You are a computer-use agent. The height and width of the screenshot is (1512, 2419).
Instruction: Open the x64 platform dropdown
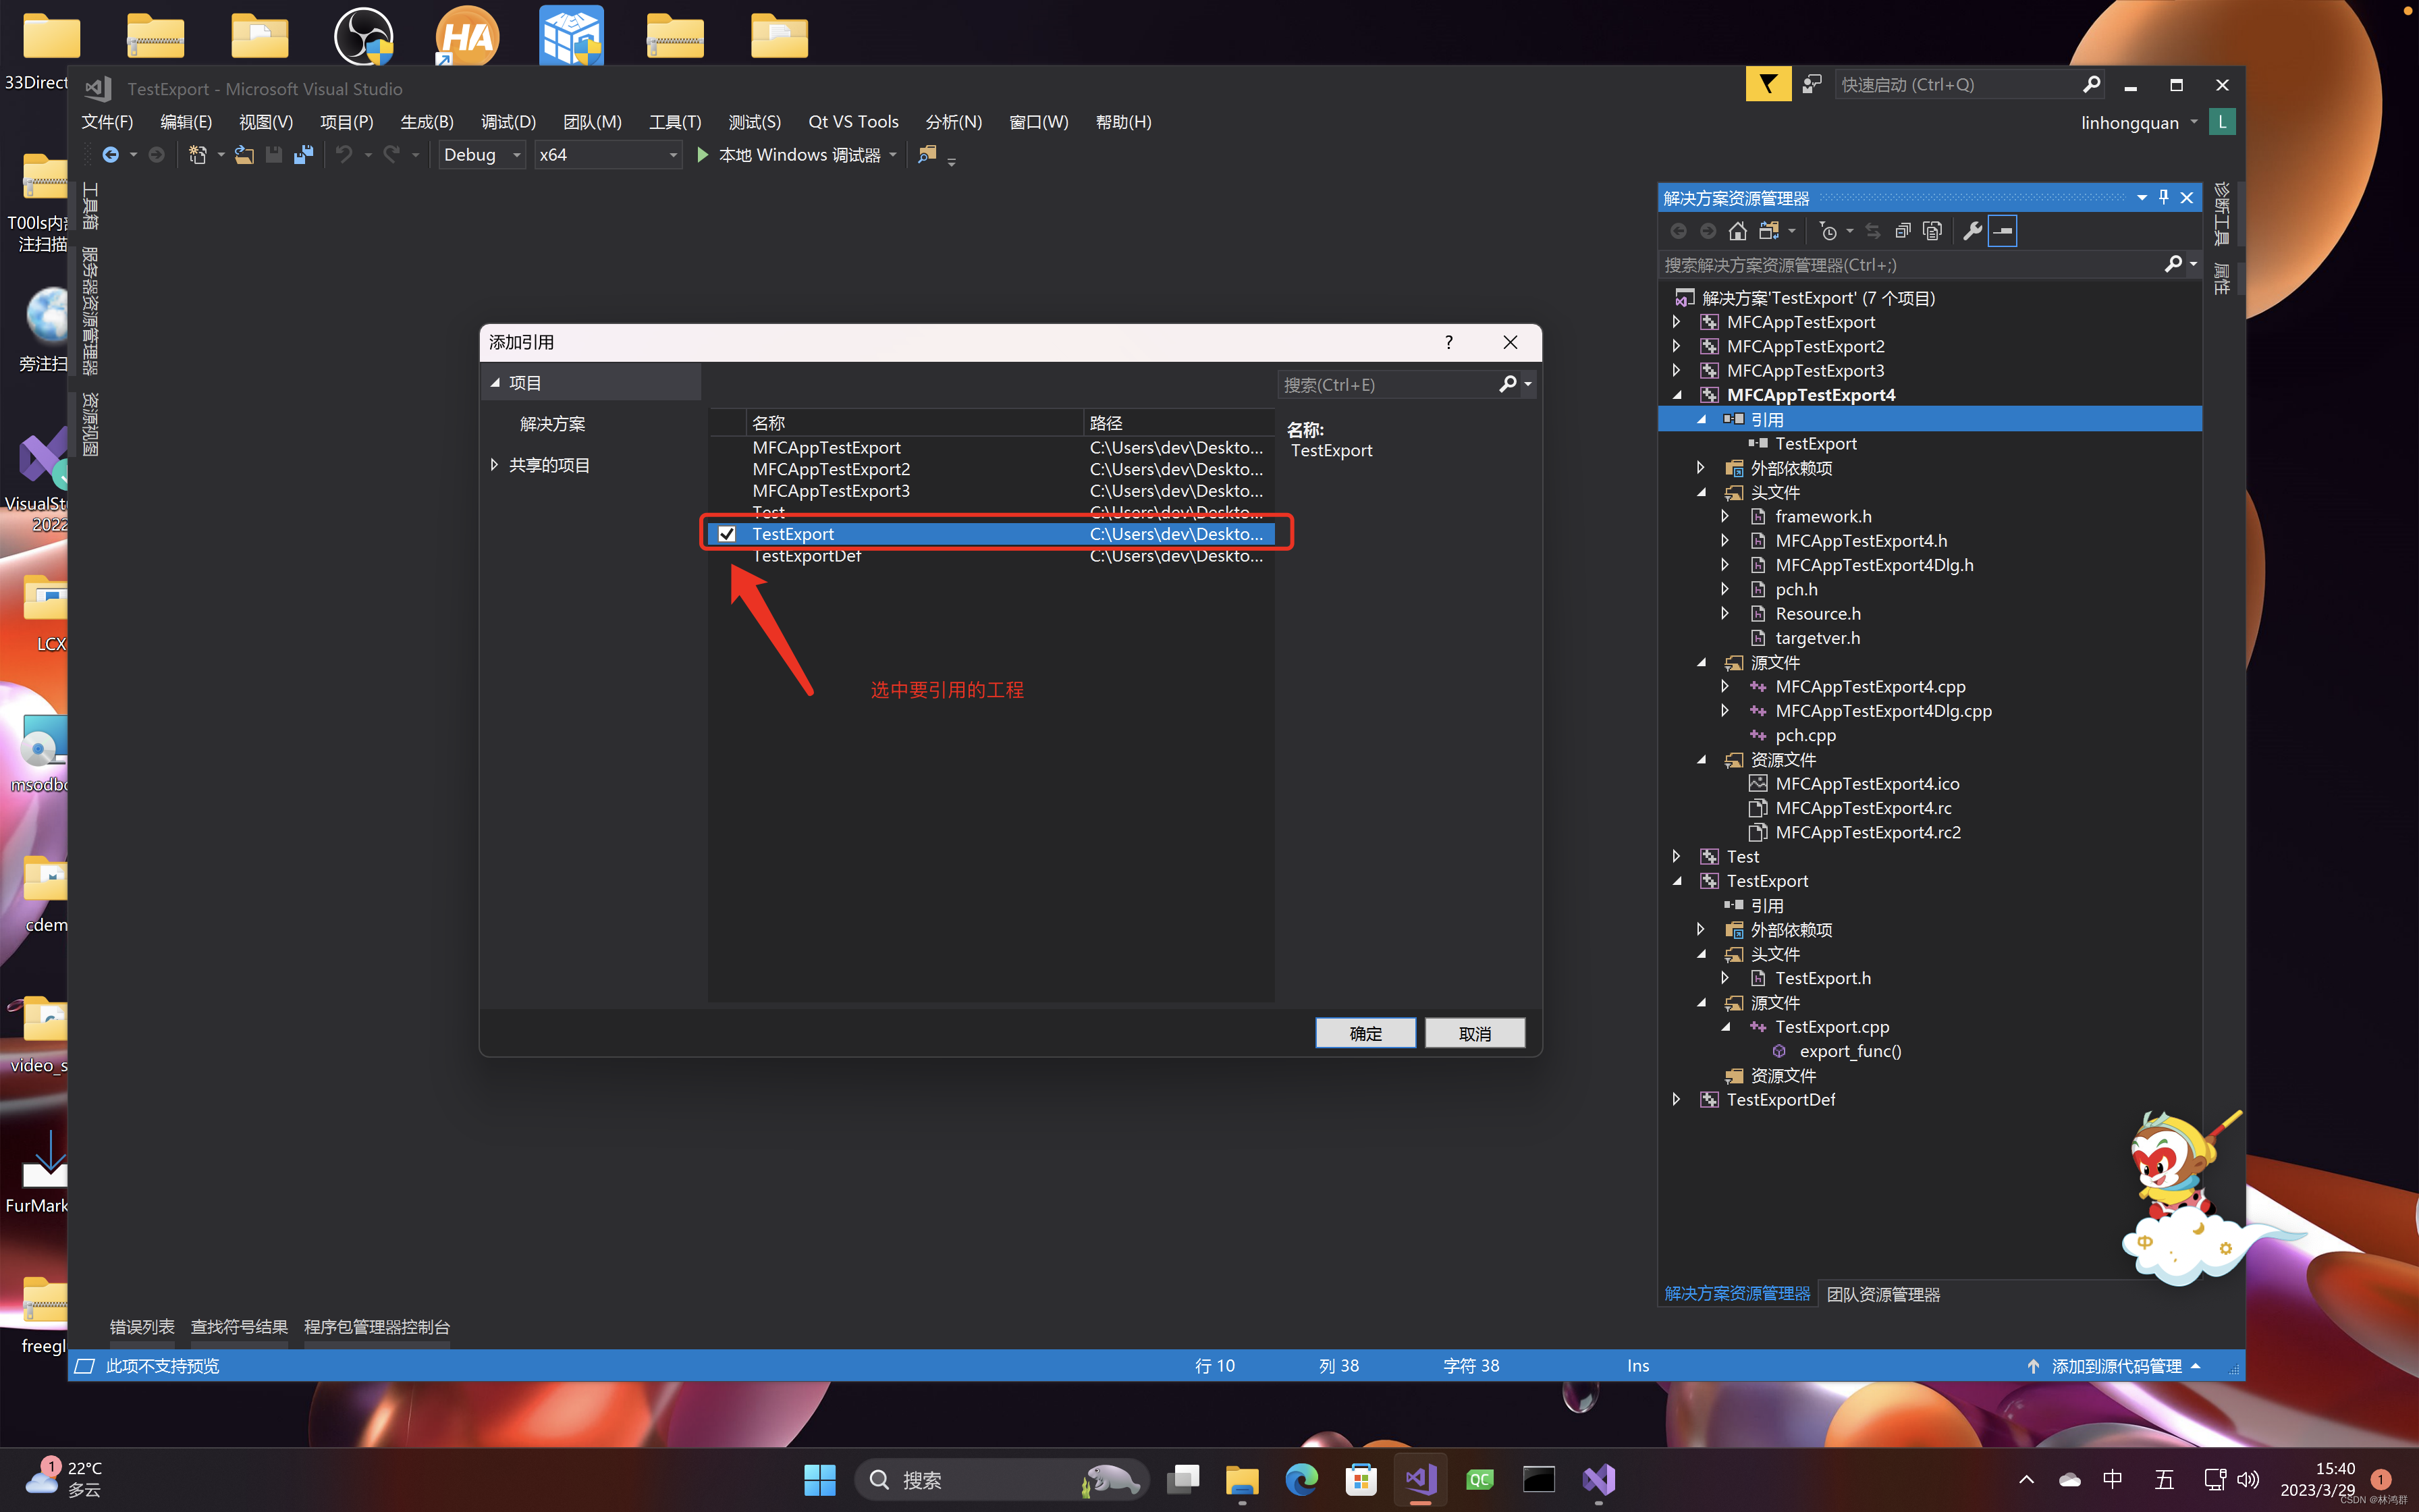click(607, 155)
